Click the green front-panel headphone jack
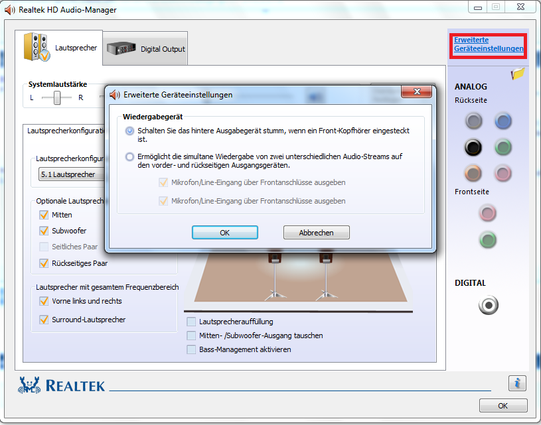 [x=487, y=240]
